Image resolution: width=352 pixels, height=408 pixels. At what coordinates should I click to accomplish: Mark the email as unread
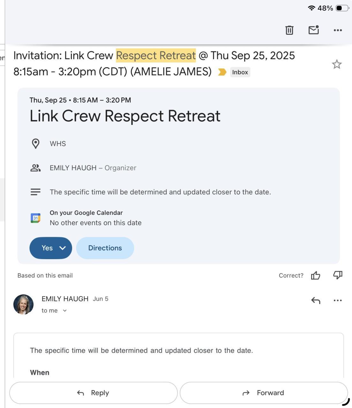[313, 30]
